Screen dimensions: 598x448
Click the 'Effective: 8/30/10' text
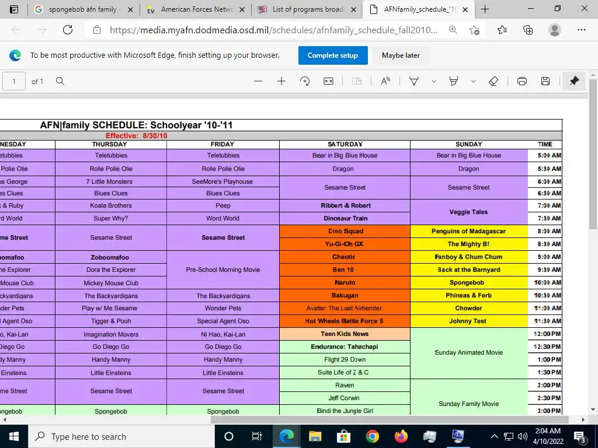(137, 135)
